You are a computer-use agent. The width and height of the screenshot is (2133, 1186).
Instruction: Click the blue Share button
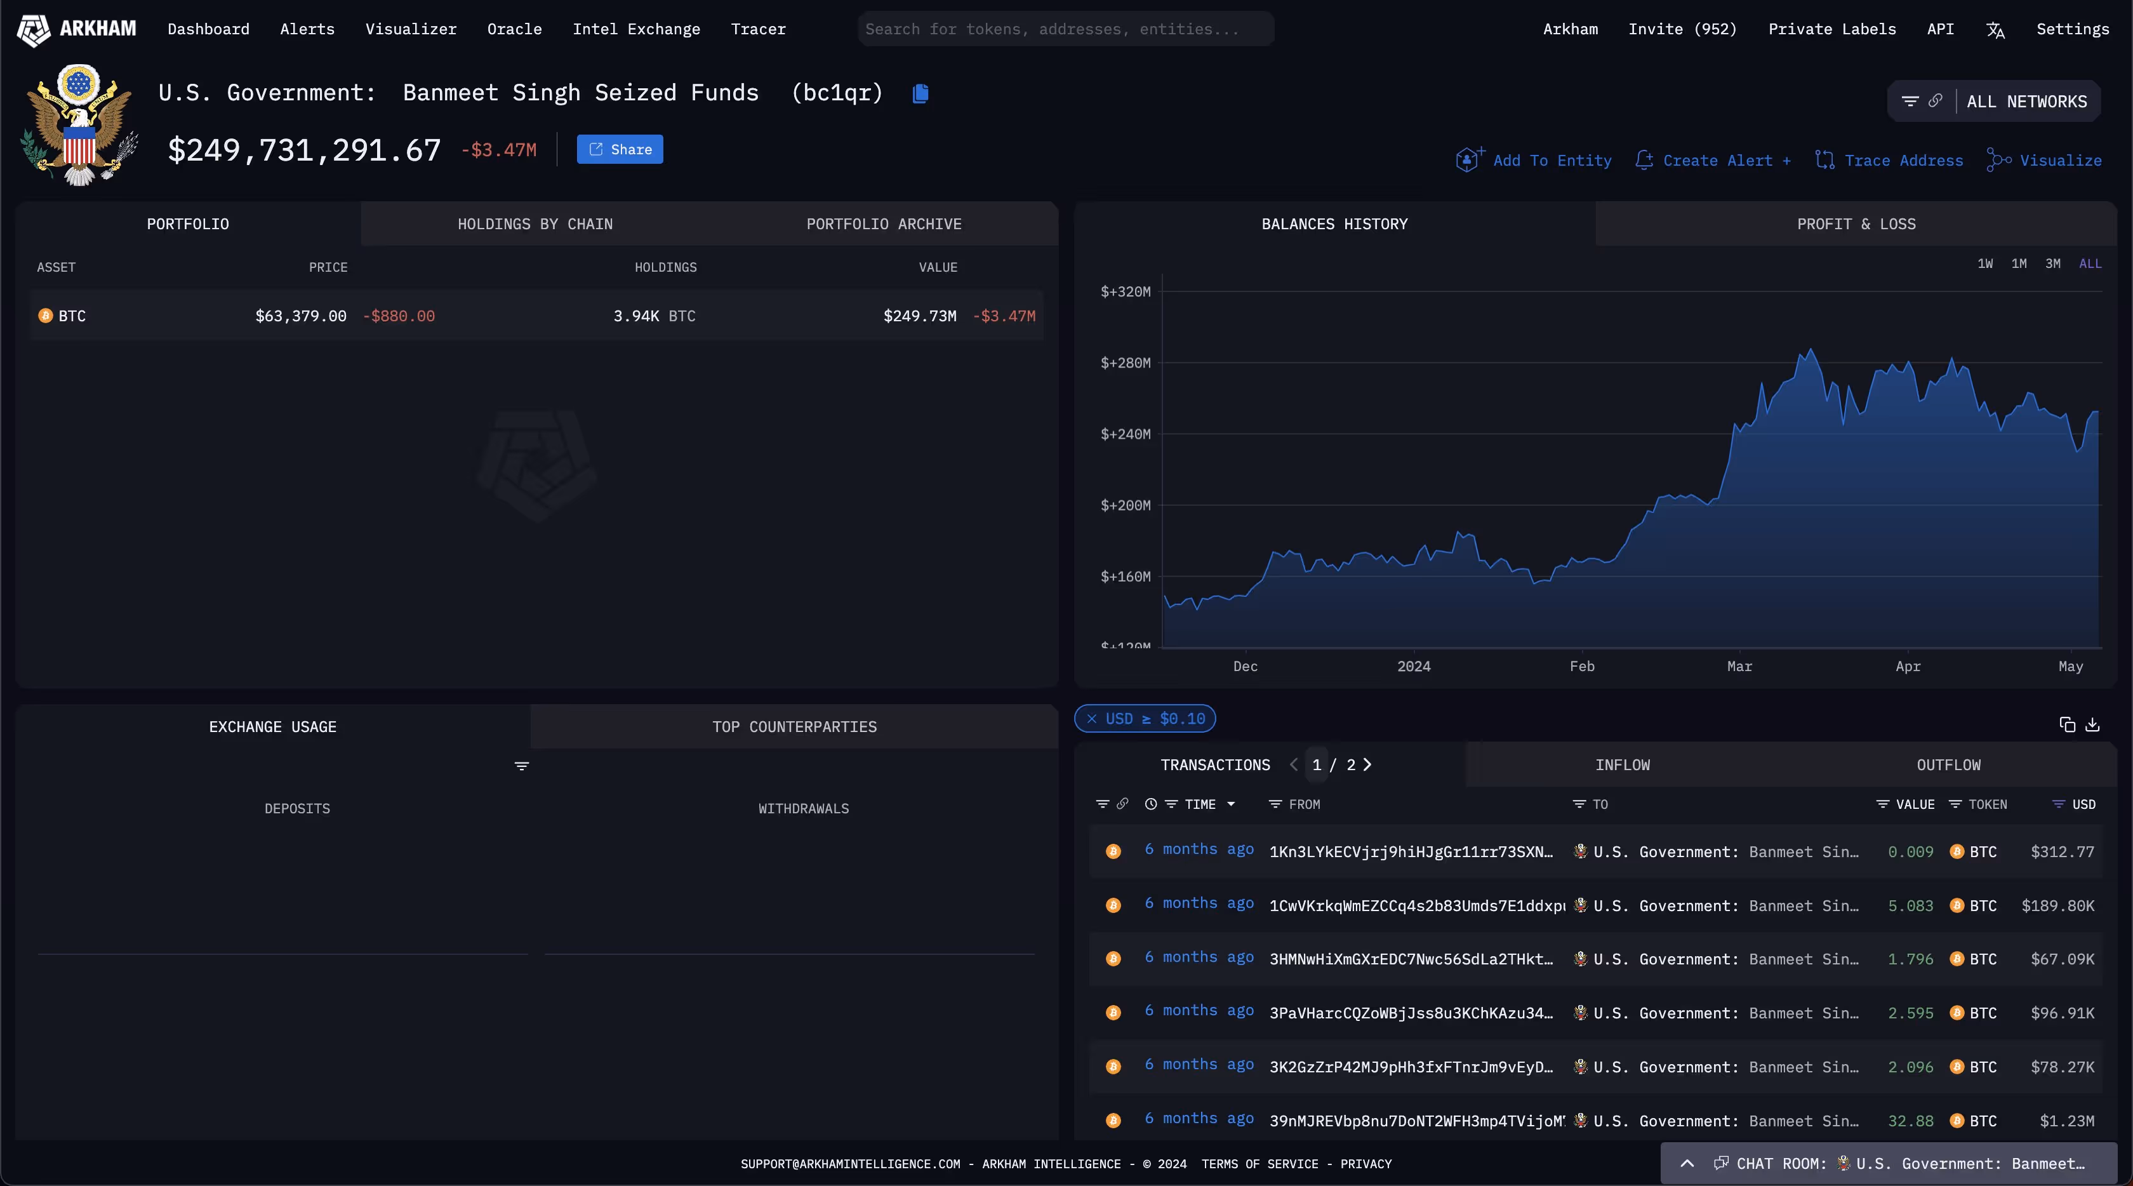620,150
